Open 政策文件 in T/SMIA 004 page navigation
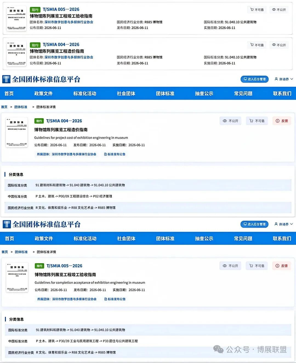Screen dimensions: 296x363 pyautogui.click(x=44, y=93)
